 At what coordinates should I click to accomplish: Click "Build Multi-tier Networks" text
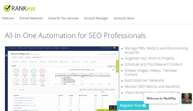point(144,80)
